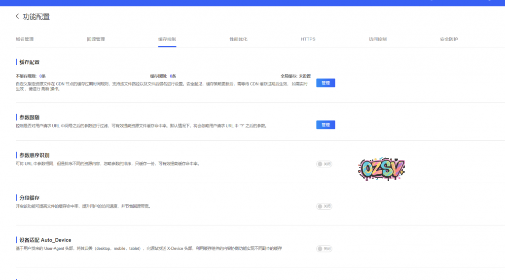Click the OZSV graffiti logo image
505x280 pixels.
click(x=381, y=170)
